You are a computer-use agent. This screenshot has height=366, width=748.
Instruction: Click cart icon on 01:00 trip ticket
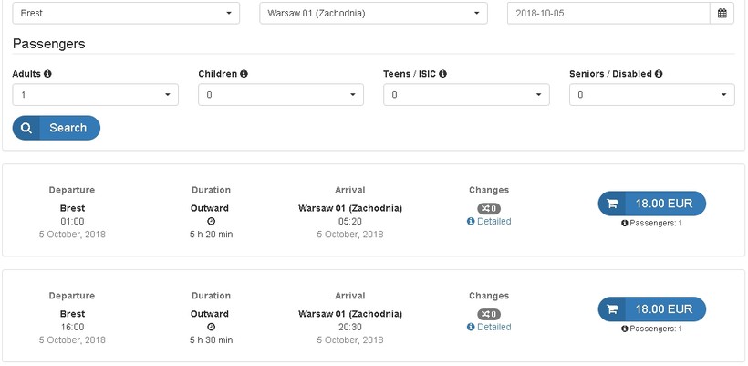pyautogui.click(x=612, y=204)
